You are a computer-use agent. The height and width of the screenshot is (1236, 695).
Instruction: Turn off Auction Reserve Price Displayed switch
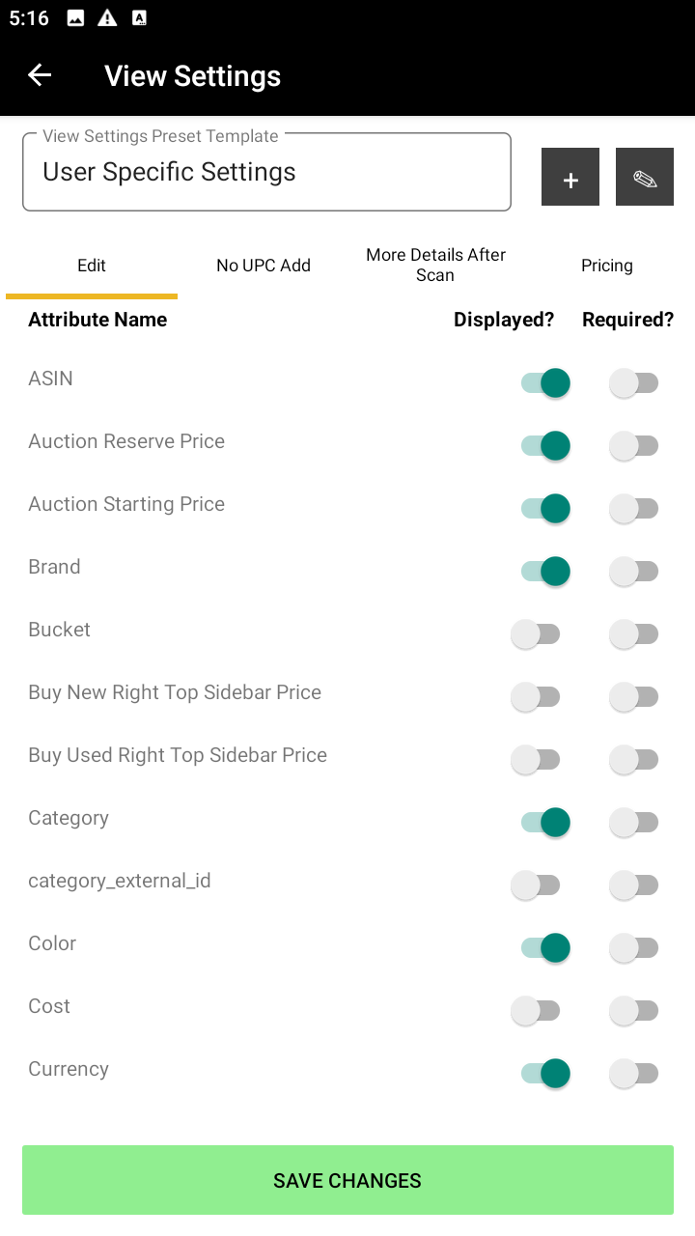545,446
